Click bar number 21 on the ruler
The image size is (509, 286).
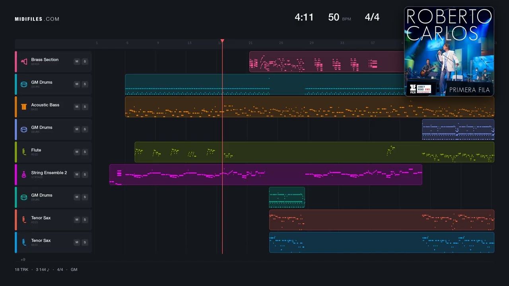(251, 43)
